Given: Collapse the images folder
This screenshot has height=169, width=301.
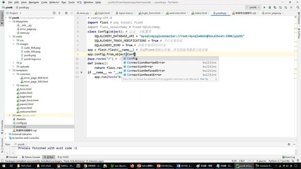Looking at the screenshot, I should tap(14, 44).
